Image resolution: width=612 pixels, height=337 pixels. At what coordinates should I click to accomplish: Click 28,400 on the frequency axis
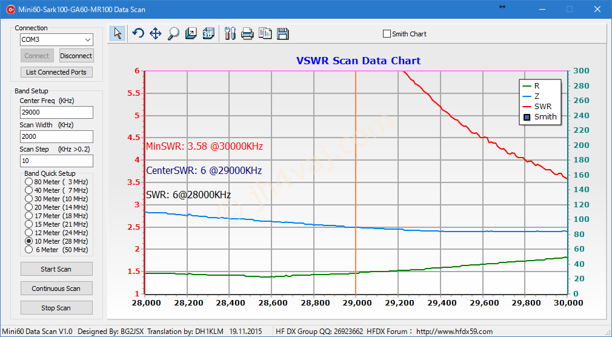pyautogui.click(x=229, y=302)
